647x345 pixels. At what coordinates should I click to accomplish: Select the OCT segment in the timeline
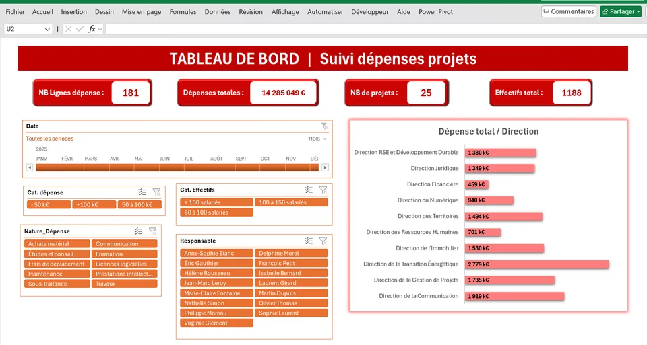click(272, 167)
